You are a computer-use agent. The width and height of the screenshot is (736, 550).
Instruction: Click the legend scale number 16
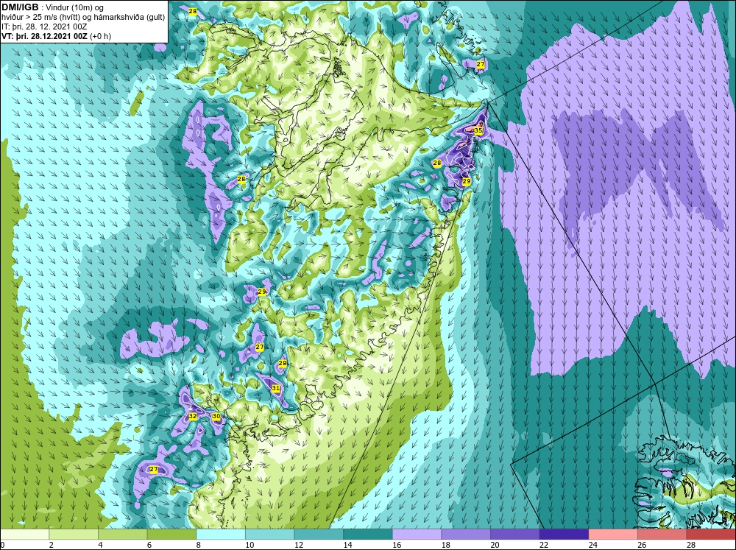coord(397,545)
